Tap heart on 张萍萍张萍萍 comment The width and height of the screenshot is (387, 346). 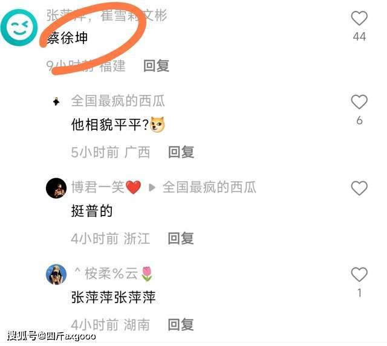pyautogui.click(x=359, y=274)
